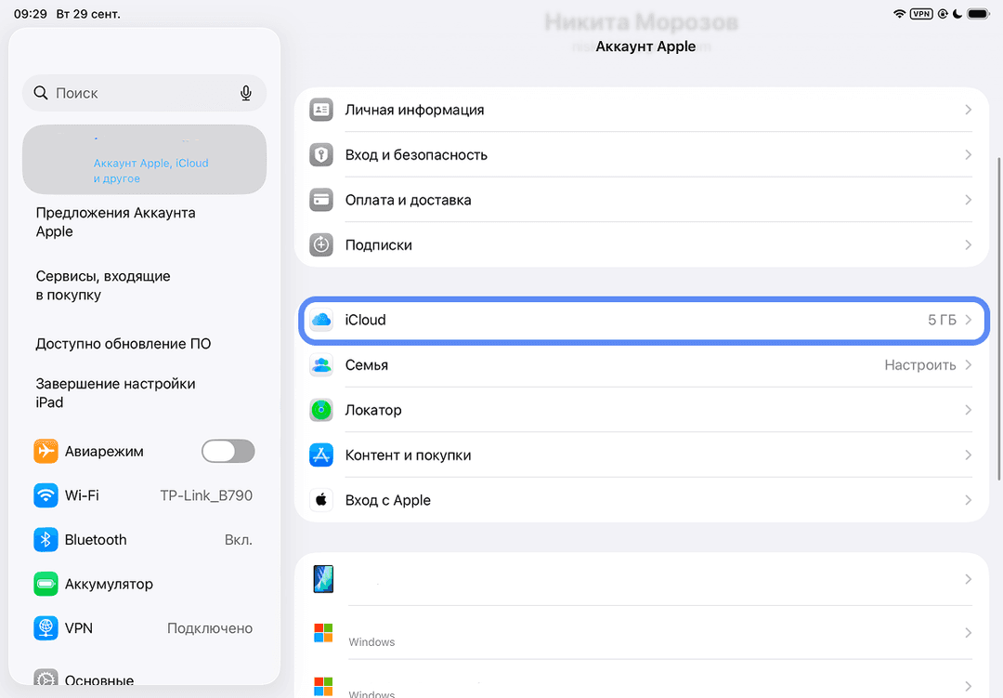
Task: Open the Личная информация label
Action: (414, 111)
